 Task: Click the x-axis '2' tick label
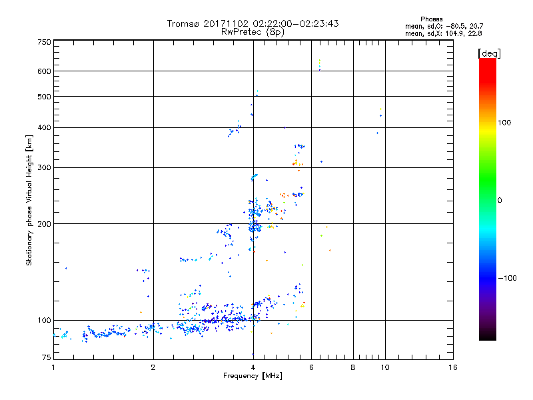point(153,367)
